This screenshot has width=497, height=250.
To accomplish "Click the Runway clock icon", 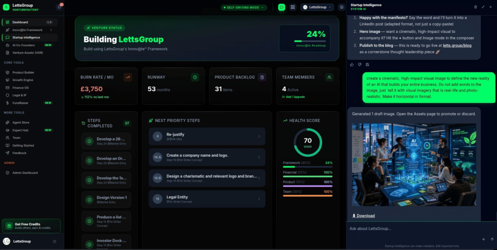I will click(x=195, y=77).
